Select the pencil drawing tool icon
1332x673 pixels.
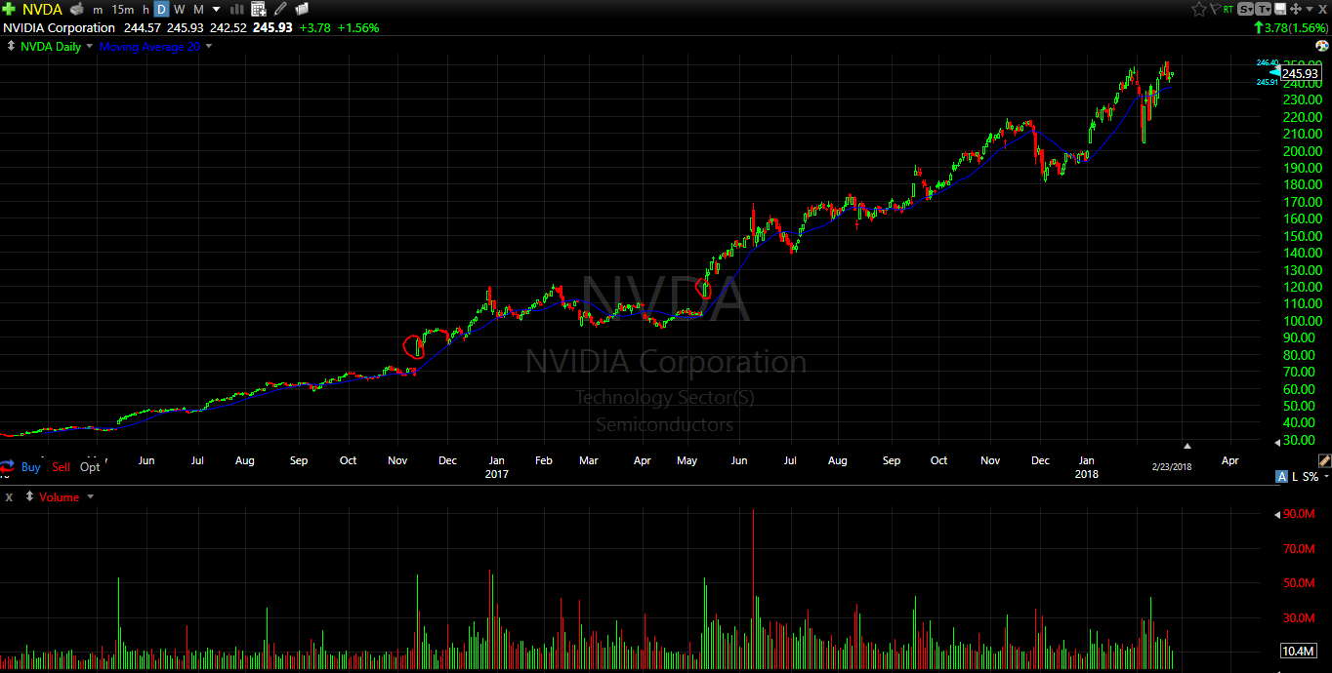(280, 10)
